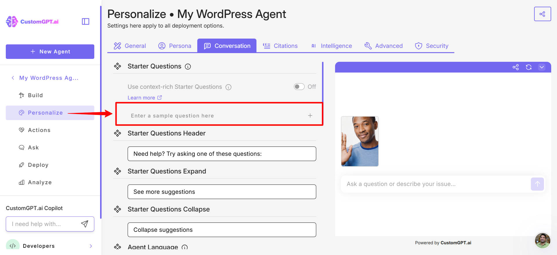Open the Advanced tab
The image size is (557, 255).
coord(384,46)
